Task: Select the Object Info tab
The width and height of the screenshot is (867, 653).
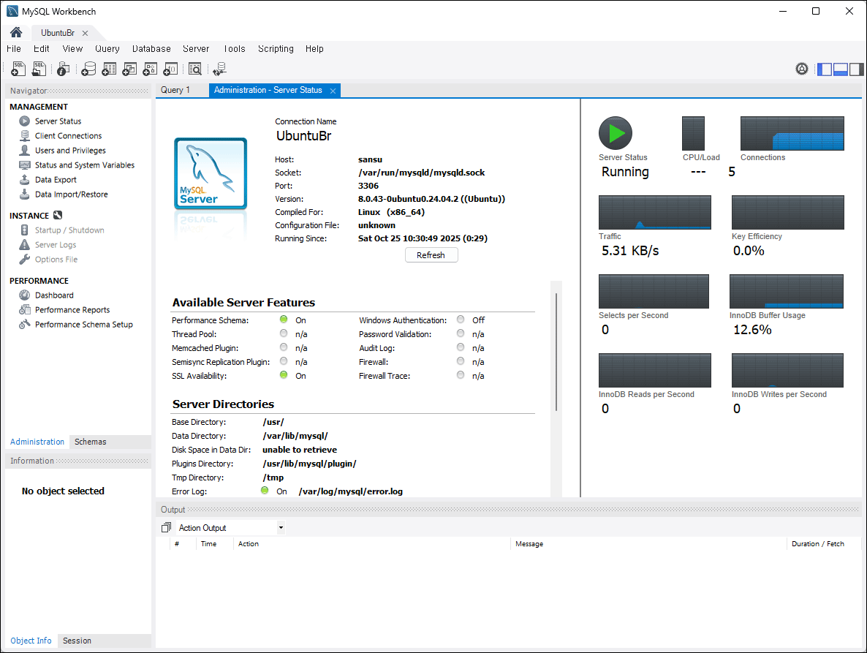Action: coord(31,641)
